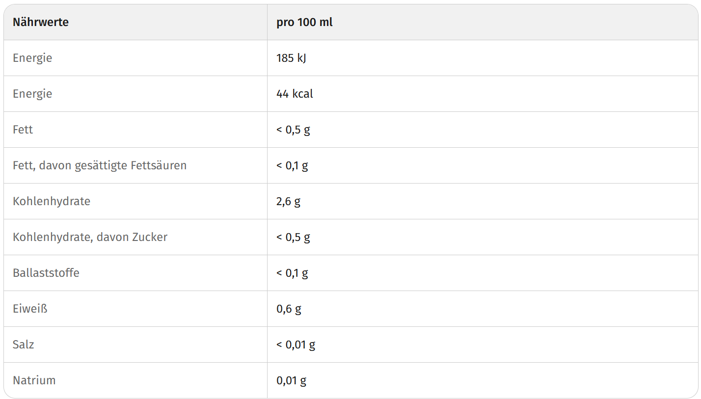Click the Zucker '< 0,5 g' value
This screenshot has width=701, height=399.
[293, 237]
